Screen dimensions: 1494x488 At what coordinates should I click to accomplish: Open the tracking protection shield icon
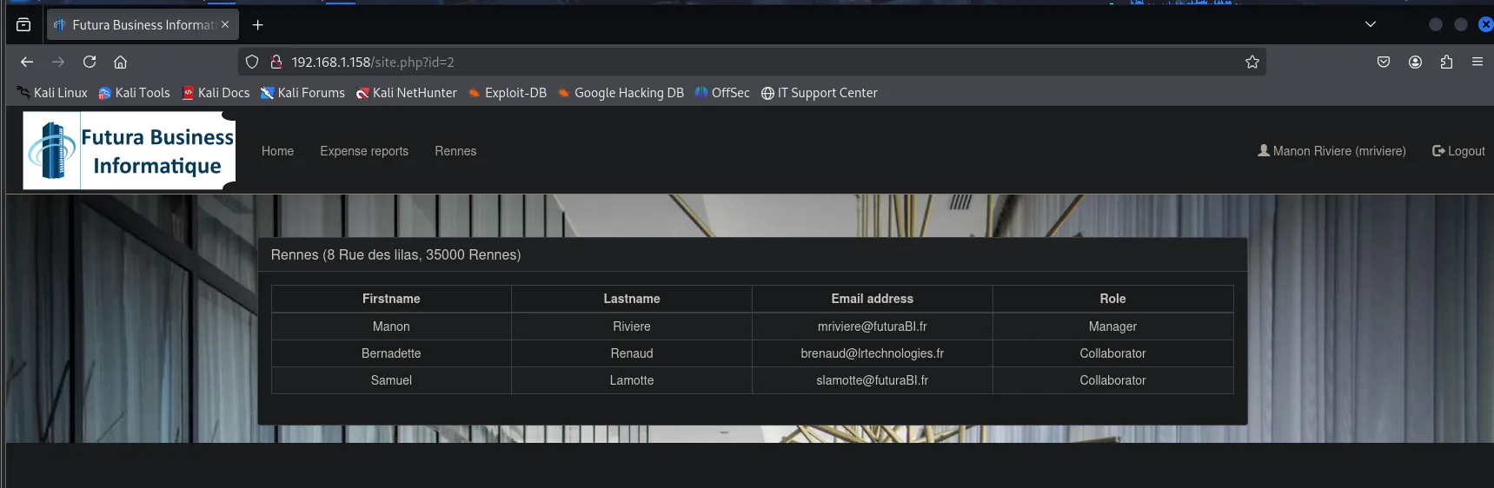tap(252, 62)
